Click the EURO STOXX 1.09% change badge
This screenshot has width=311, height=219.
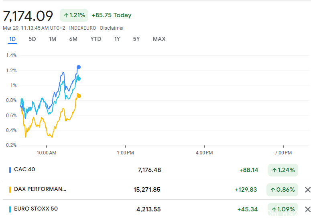tap(283, 209)
